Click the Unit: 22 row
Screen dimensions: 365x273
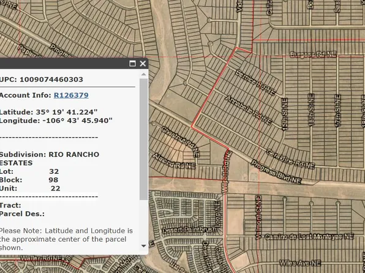(30, 189)
